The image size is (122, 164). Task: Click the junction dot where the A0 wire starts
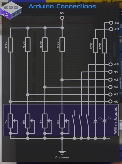click(x=10, y=101)
